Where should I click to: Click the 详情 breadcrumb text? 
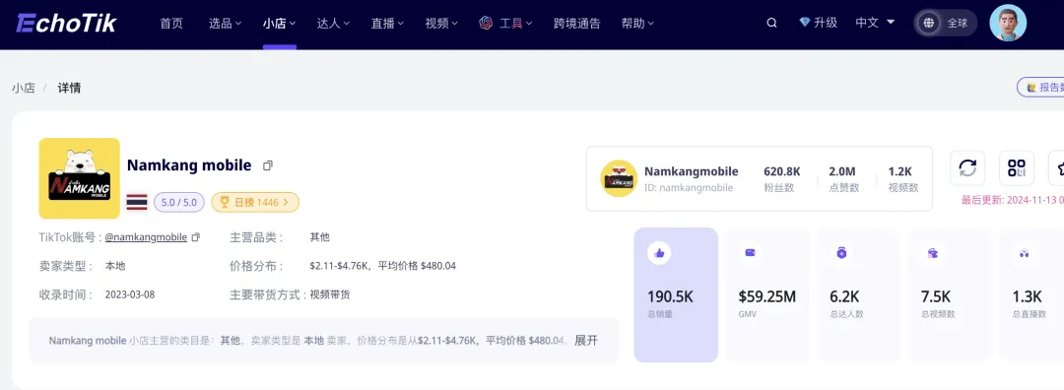(x=69, y=88)
